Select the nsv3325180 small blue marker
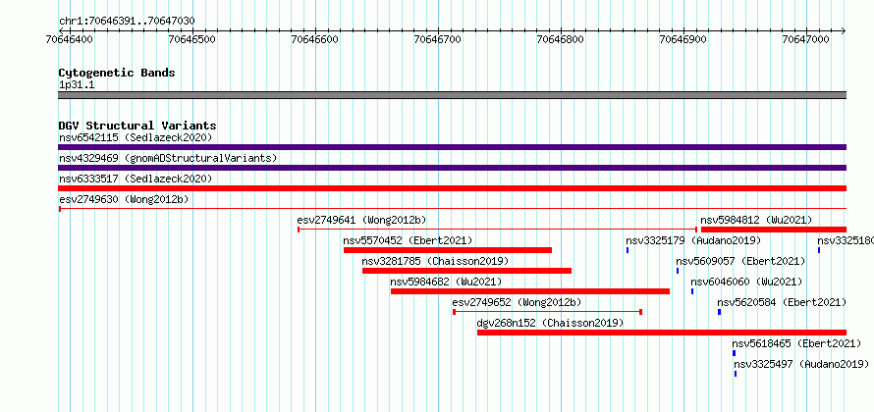This screenshot has height=412, width=874. tap(819, 250)
